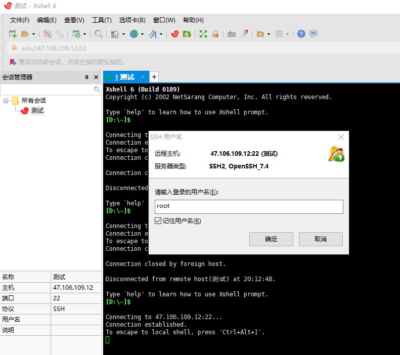Close the session manager panel
Viewport: 400px width, 355px height.
(x=96, y=77)
